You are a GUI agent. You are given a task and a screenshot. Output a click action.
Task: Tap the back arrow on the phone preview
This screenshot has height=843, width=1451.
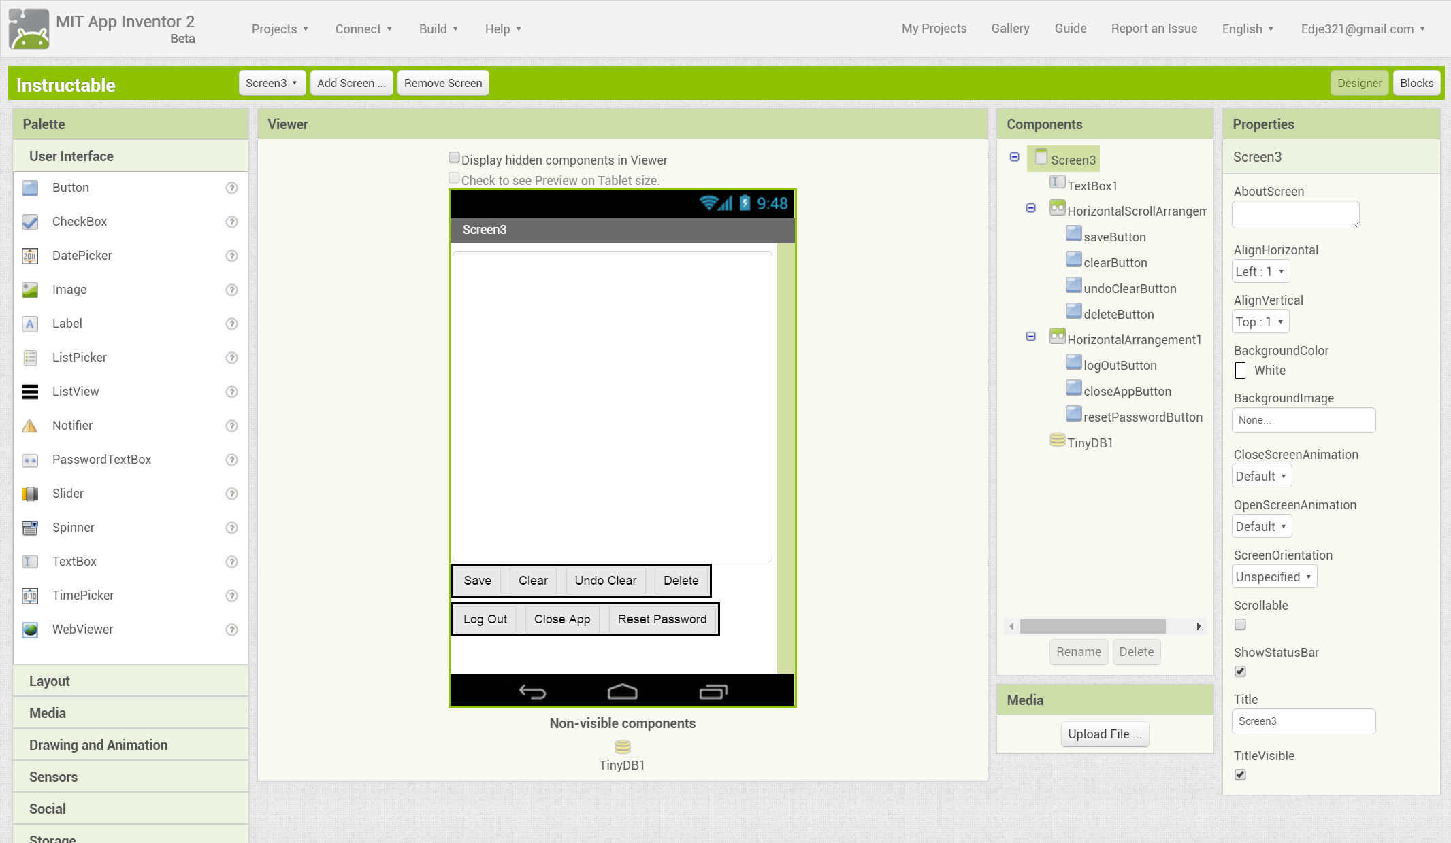[532, 691]
